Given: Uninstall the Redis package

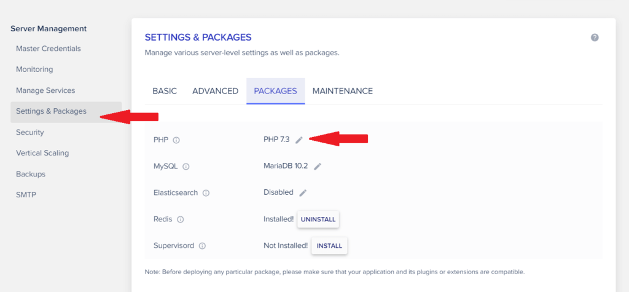Looking at the screenshot, I should pos(319,219).
